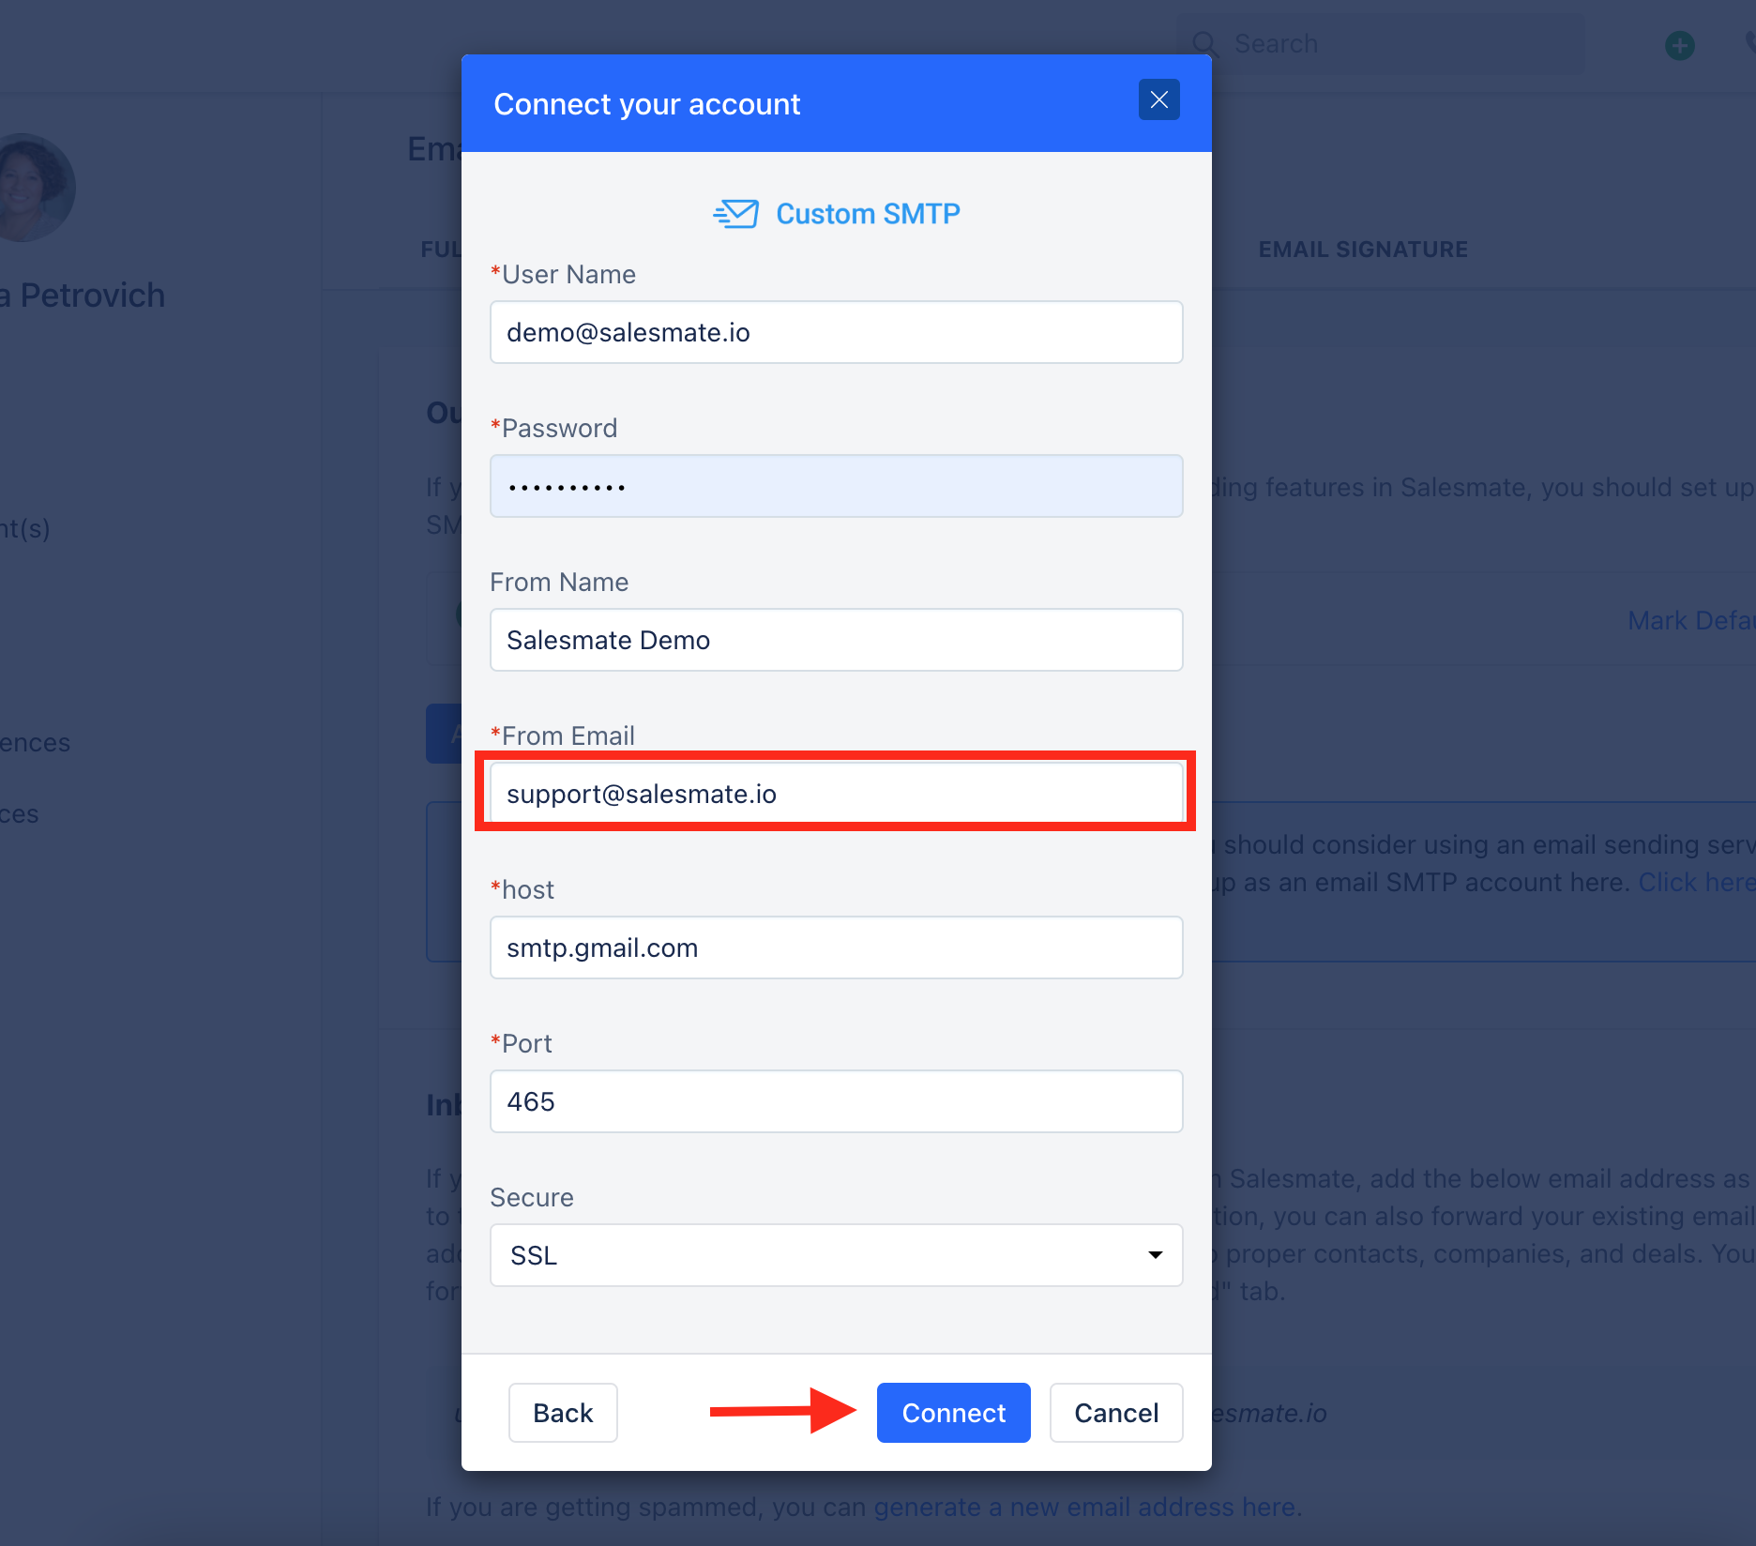Edit the From Email field
1756x1546 pixels.
[836, 794]
